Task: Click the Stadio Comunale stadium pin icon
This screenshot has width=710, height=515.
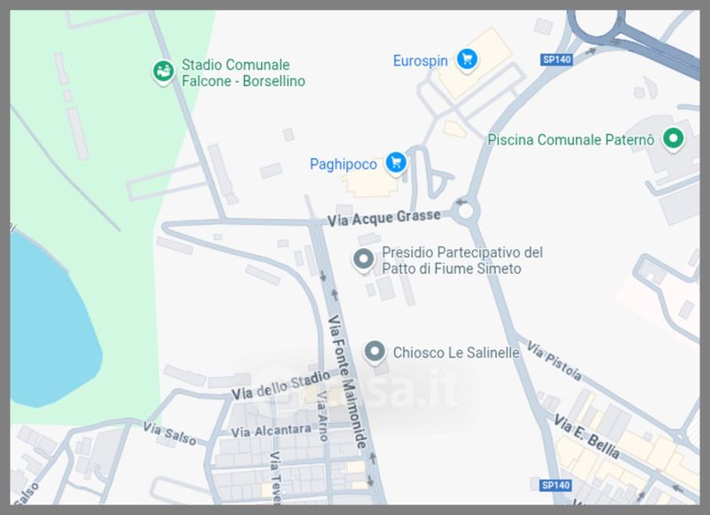Action: pos(163,72)
